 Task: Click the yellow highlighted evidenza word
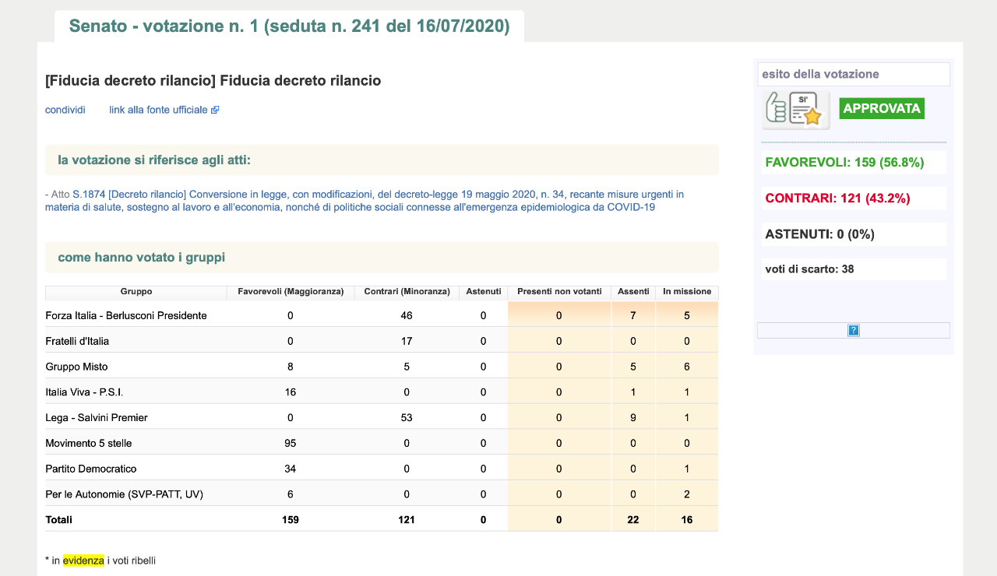(x=83, y=560)
